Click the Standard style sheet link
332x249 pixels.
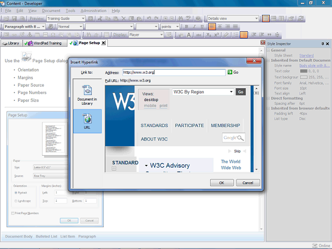click(x=307, y=56)
